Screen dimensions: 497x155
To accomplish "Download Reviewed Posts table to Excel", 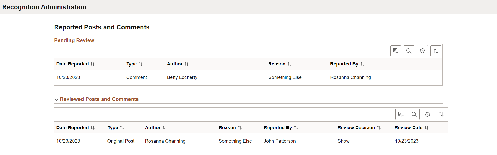I will 401,114.
